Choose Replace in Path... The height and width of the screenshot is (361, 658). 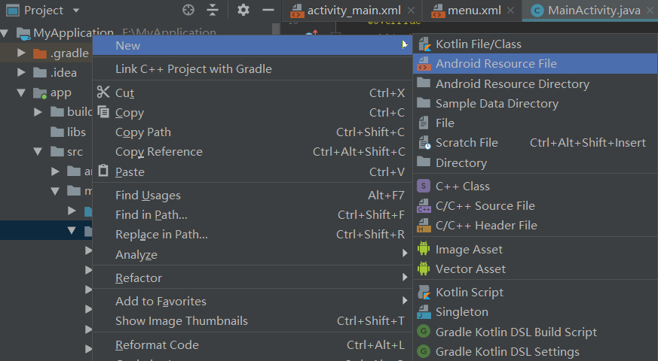click(x=252, y=235)
